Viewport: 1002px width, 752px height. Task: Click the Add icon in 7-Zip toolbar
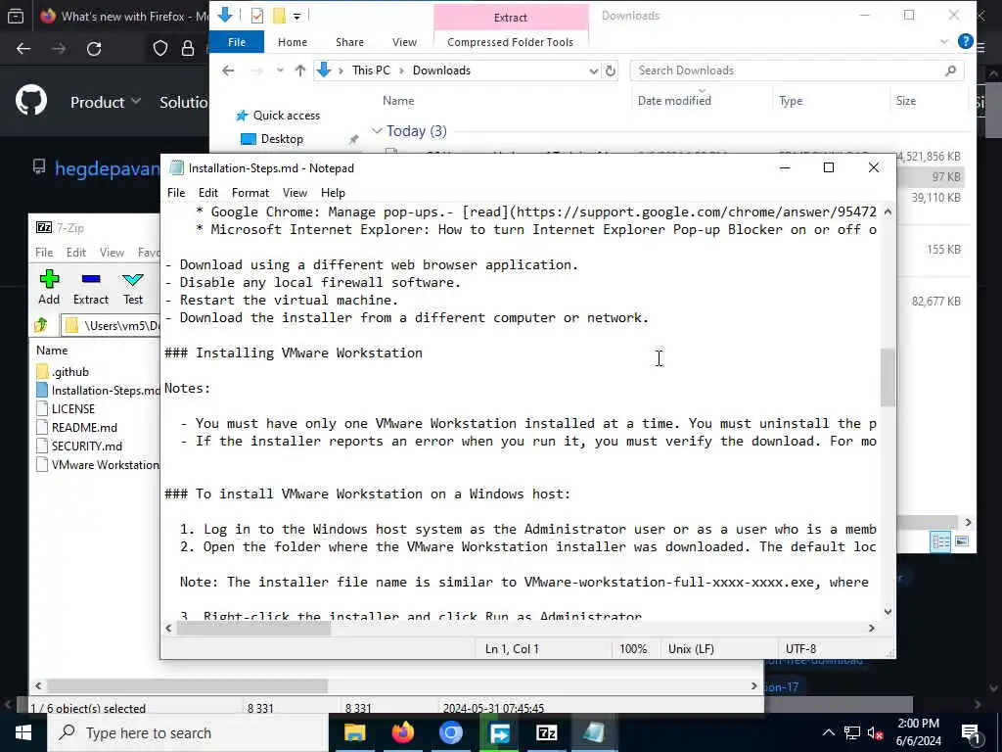tap(49, 279)
